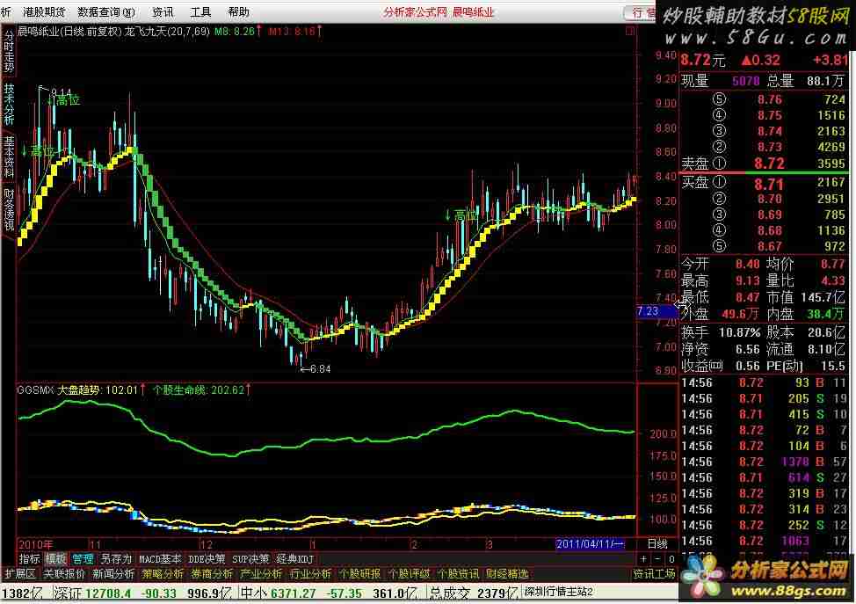Image resolution: width=856 pixels, height=604 pixels.
Task: Open the 扩展区 panel tab
Action: click(x=20, y=574)
